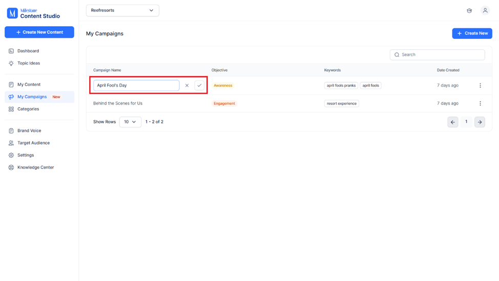Click the My Content document icon

[11, 85]
